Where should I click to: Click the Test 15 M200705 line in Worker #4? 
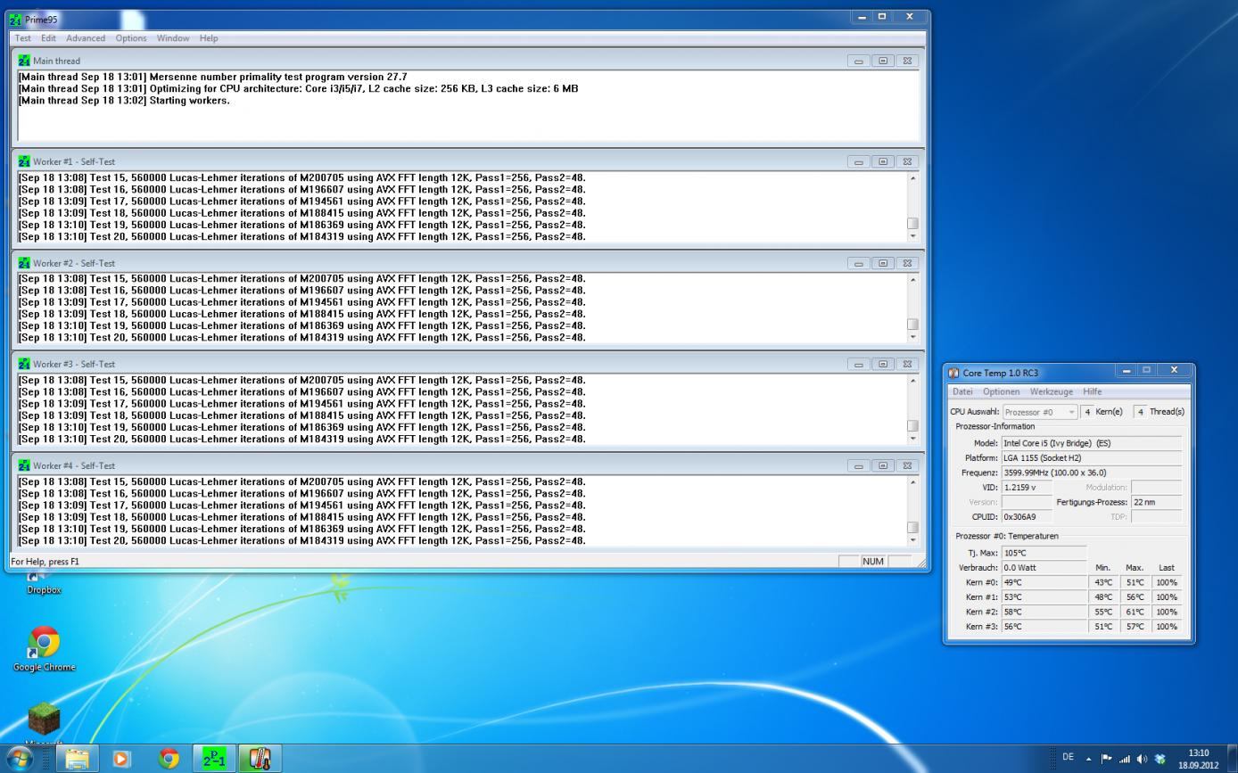(x=301, y=481)
